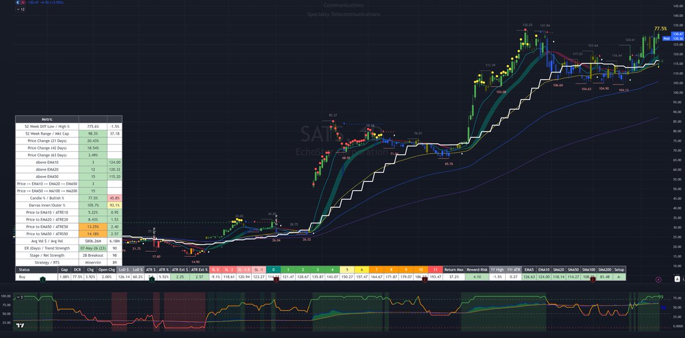
Task: Select the 52 Week Diff Low / High % row
Action: [x=68, y=126]
